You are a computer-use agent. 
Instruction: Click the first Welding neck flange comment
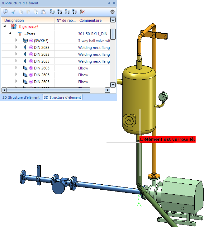(94, 47)
